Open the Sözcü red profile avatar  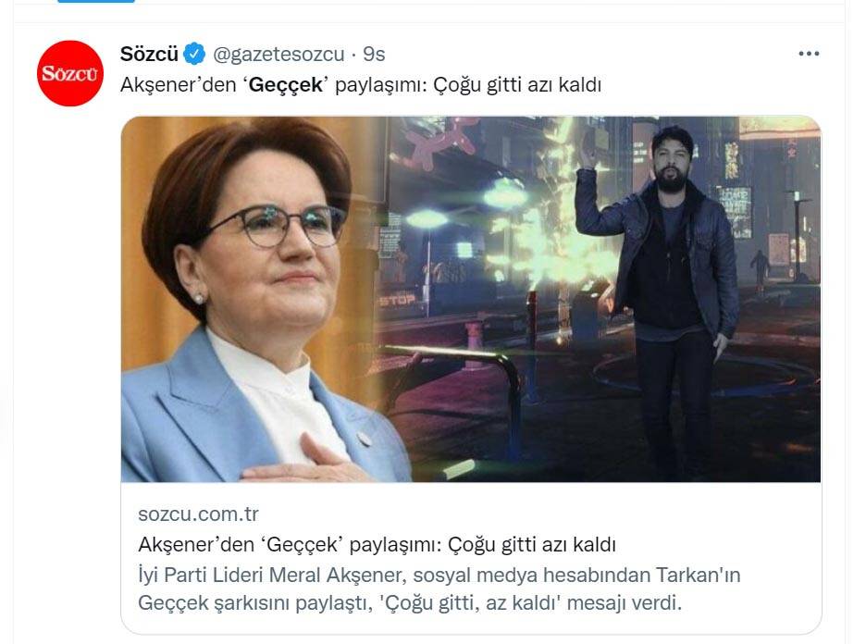70,73
